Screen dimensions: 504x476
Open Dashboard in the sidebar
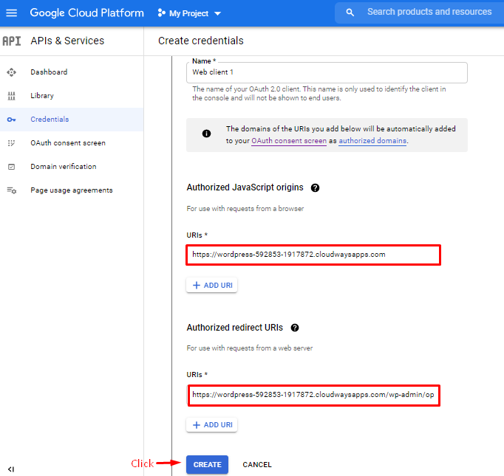[x=49, y=72]
